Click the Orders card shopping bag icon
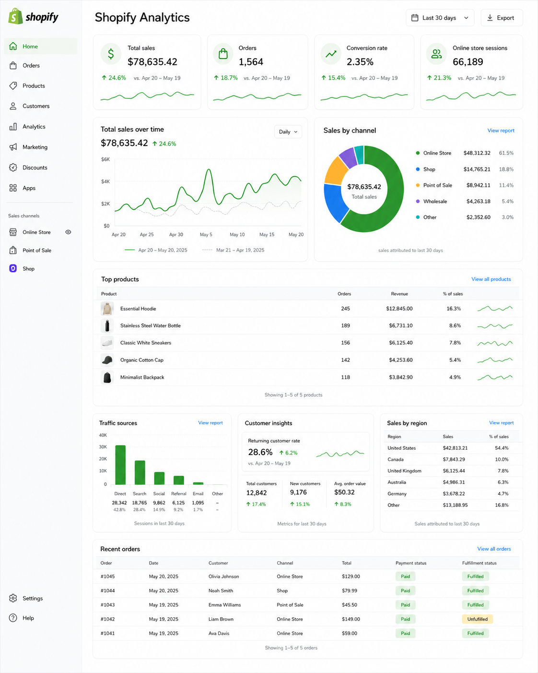 coord(223,54)
